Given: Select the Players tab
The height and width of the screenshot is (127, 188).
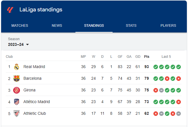Looking at the screenshot, I should [x=168, y=25].
